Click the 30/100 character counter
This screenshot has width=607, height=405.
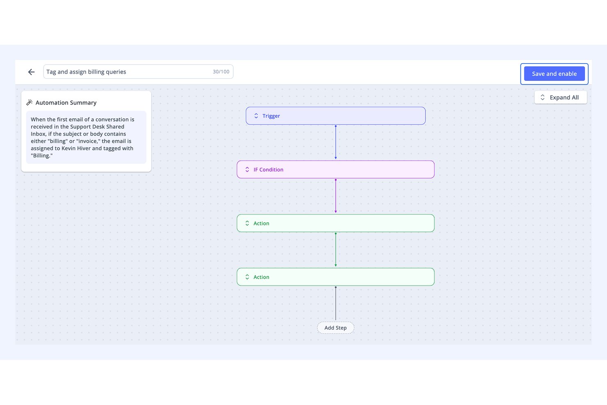pyautogui.click(x=221, y=72)
